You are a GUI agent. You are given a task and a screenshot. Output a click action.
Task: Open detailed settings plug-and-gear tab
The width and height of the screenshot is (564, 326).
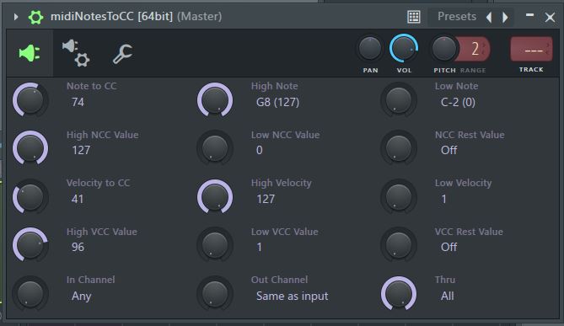(76, 53)
